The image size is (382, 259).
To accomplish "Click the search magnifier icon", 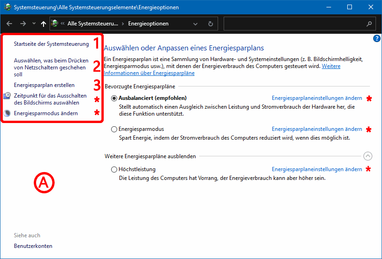I will point(369,24).
